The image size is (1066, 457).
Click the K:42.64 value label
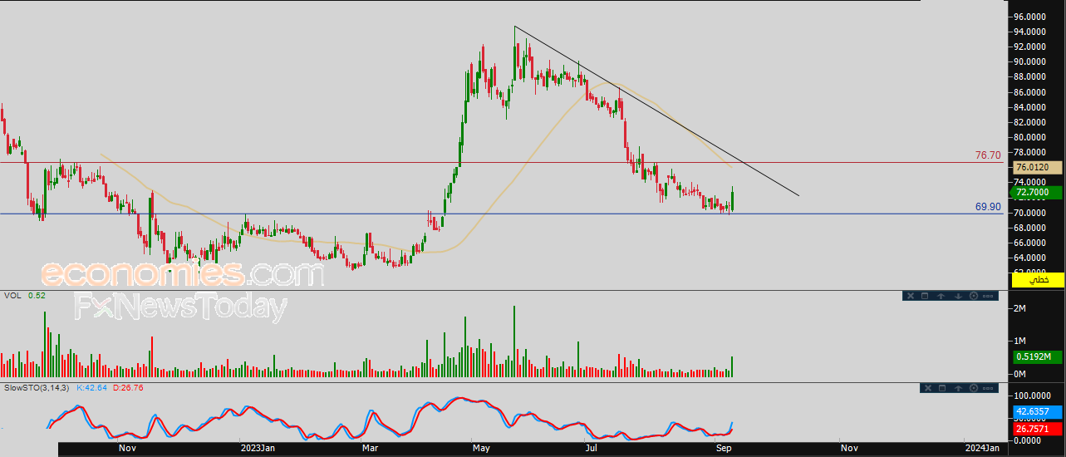93,387
